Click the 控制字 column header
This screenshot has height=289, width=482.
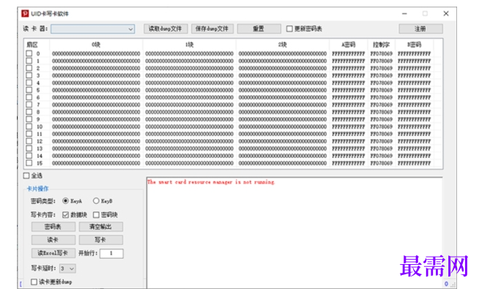tap(381, 45)
